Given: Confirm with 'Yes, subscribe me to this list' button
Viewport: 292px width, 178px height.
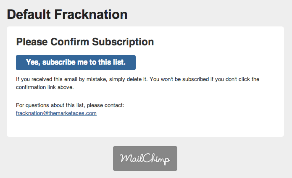Looking at the screenshot, I should tap(76, 63).
